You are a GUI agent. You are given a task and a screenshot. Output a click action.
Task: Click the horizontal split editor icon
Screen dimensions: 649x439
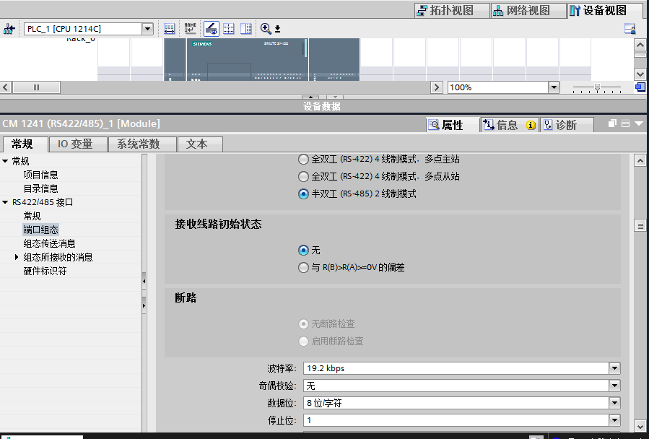pyautogui.click(x=229, y=29)
